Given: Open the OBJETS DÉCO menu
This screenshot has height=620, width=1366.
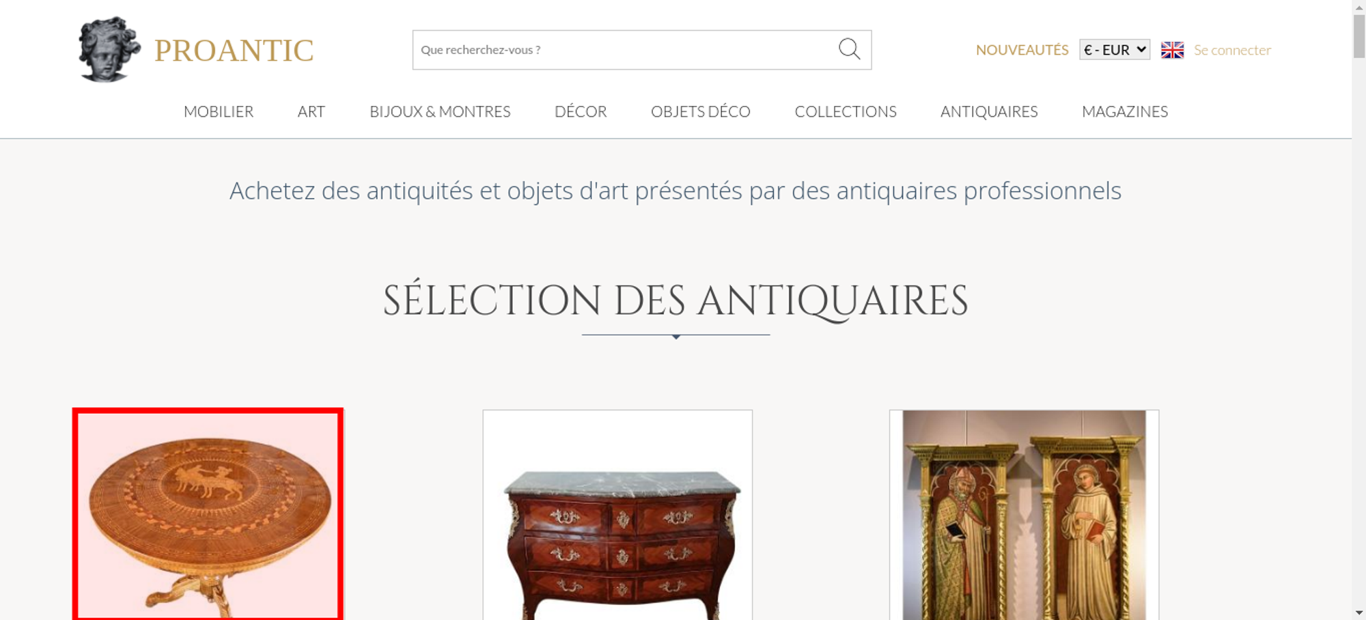Looking at the screenshot, I should [700, 111].
